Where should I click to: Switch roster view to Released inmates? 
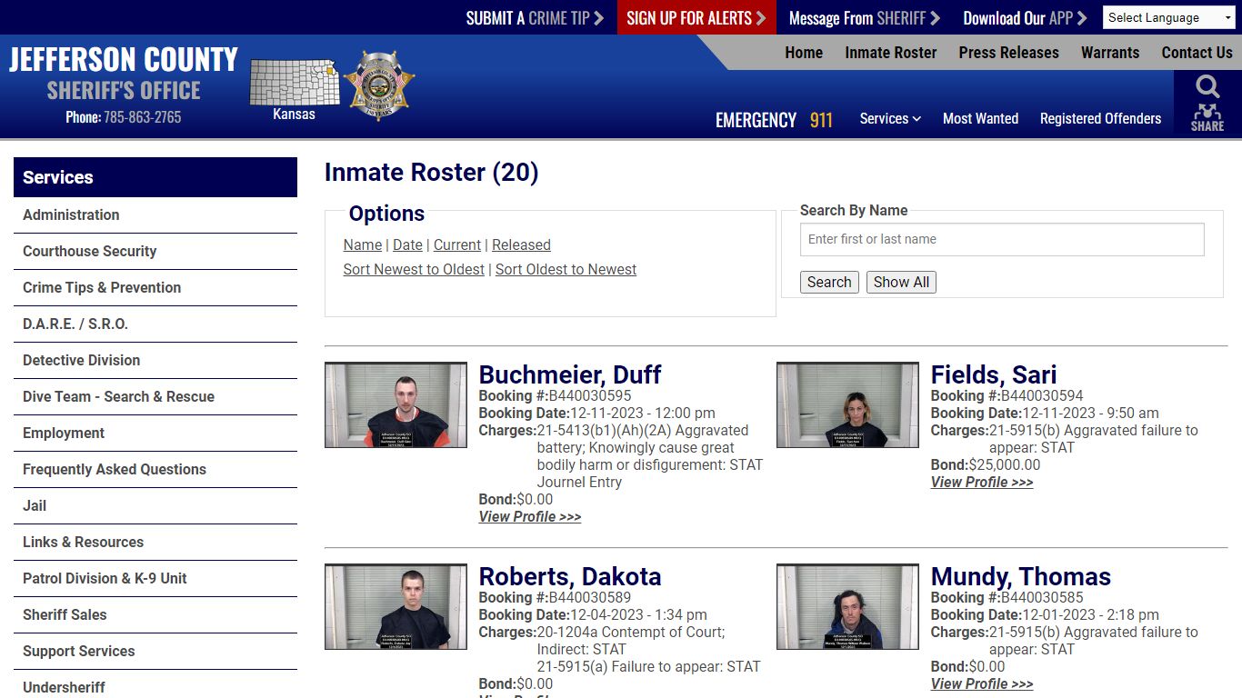521,244
